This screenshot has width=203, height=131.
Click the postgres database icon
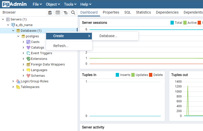pyautogui.click(x=23, y=36)
